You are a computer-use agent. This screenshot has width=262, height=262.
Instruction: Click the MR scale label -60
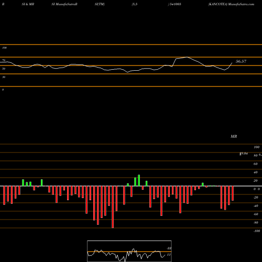point(256,214)
